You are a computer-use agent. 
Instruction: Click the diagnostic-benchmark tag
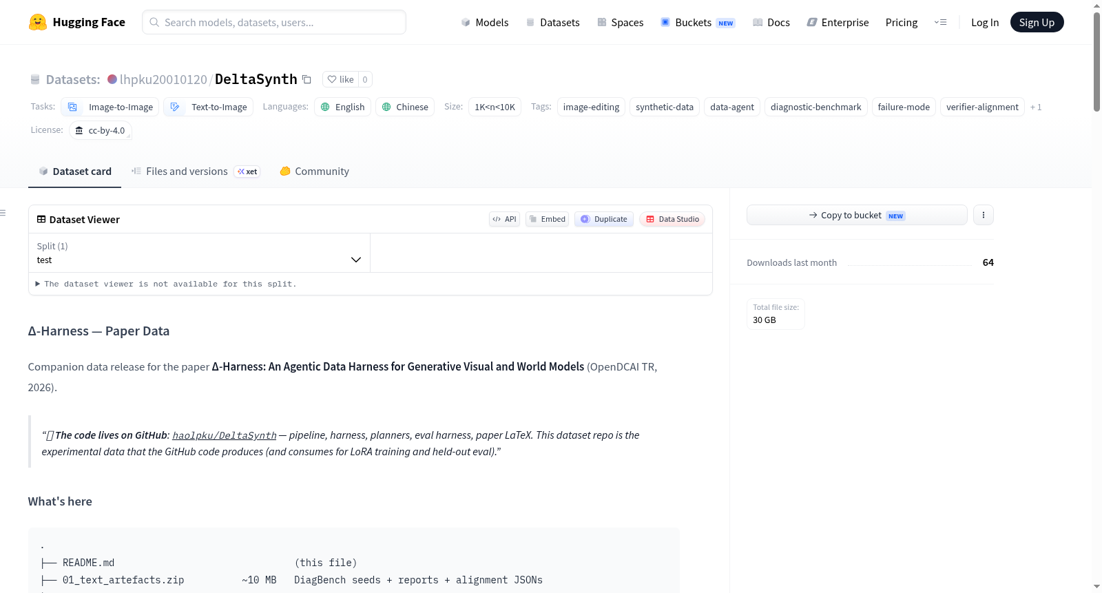point(816,107)
